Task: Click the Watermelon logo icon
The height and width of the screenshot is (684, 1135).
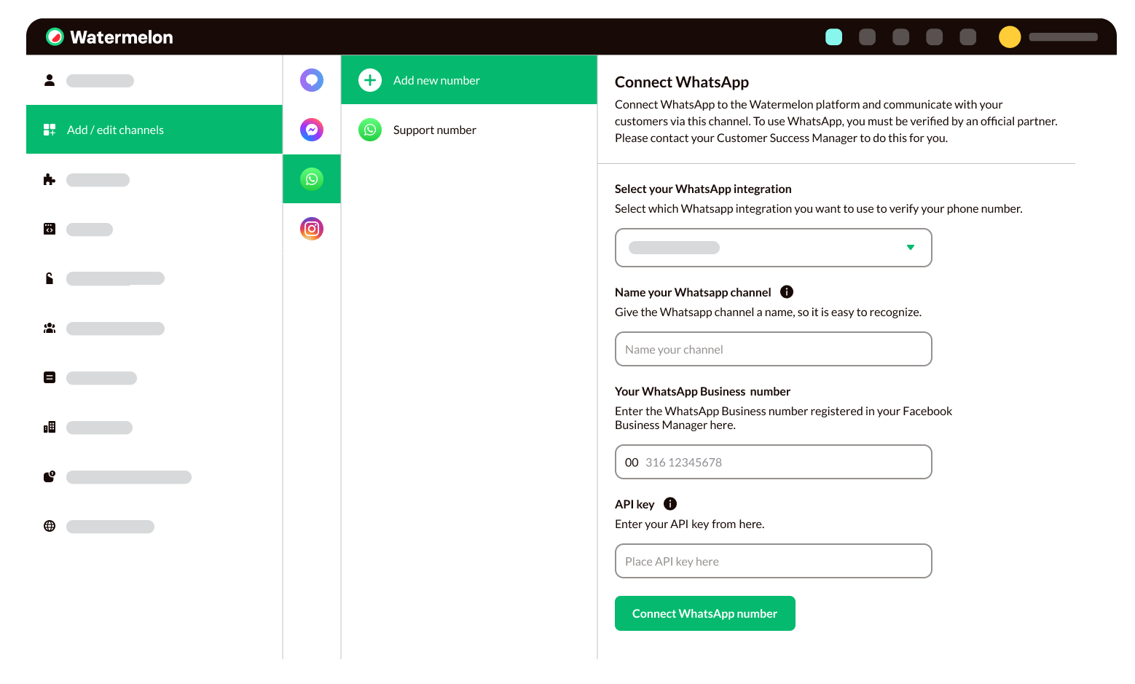Action: click(55, 36)
